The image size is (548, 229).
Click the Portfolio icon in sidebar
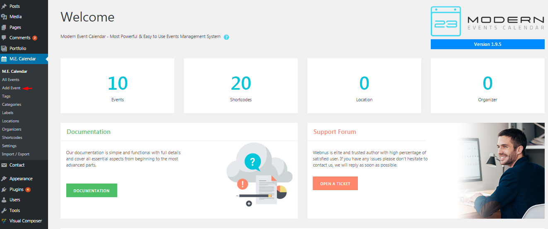pos(4,48)
